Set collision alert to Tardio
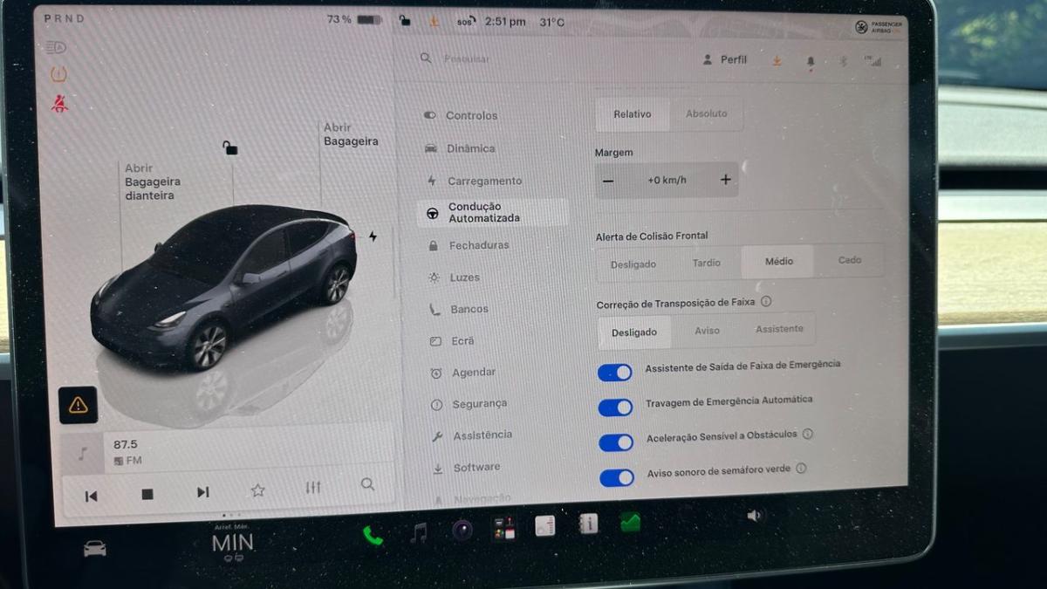Image resolution: width=1047 pixels, height=589 pixels. pos(707,263)
